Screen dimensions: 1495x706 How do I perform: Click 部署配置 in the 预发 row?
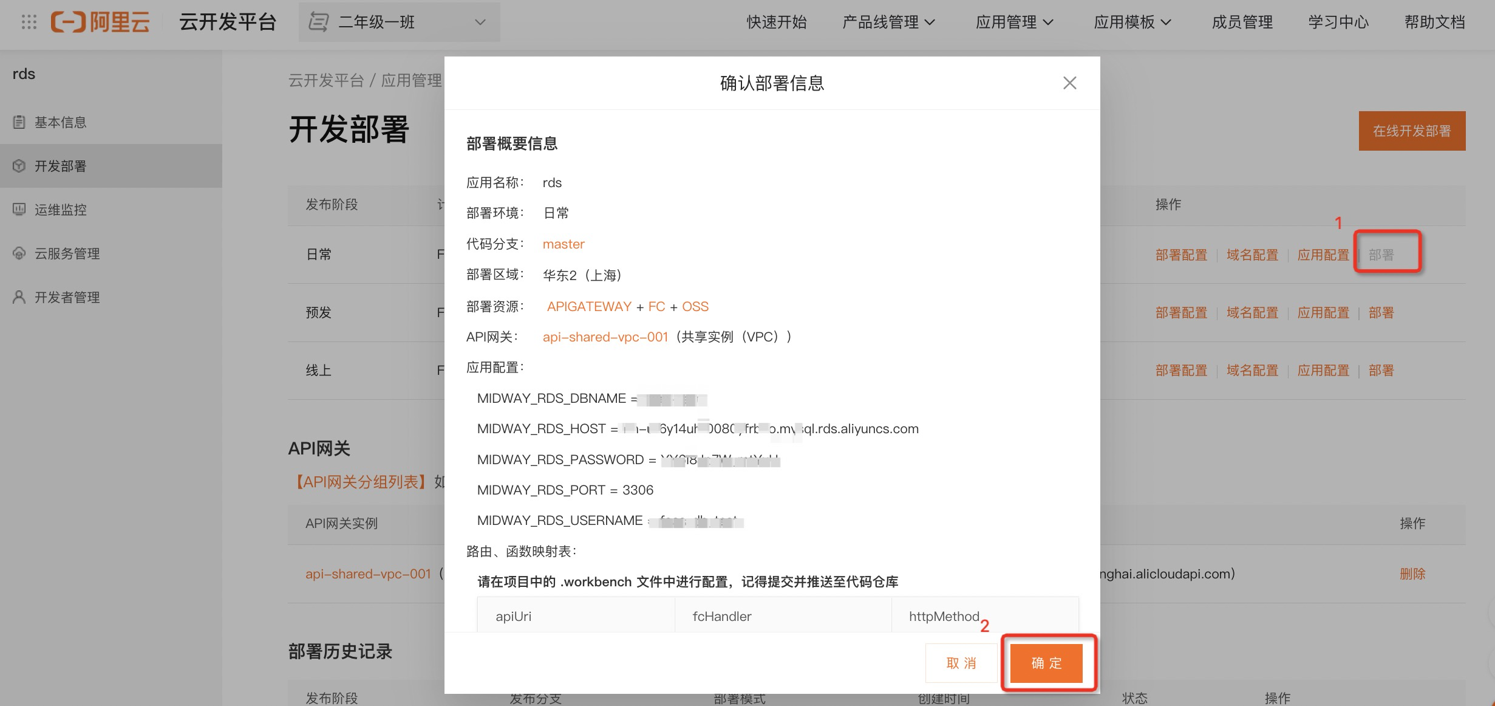[1181, 313]
